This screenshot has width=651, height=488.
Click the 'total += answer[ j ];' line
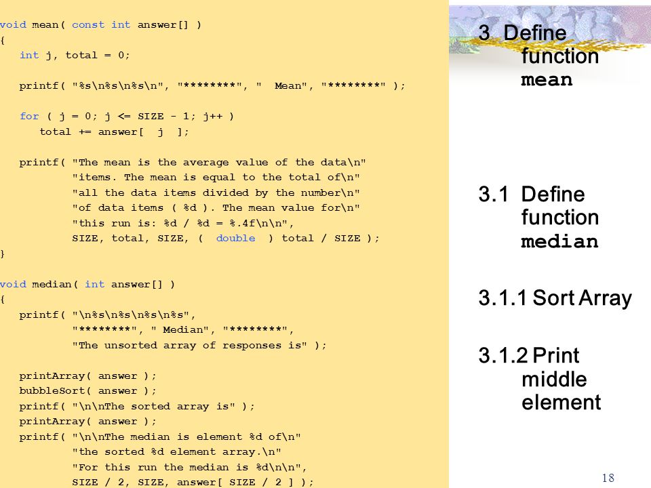coord(114,132)
